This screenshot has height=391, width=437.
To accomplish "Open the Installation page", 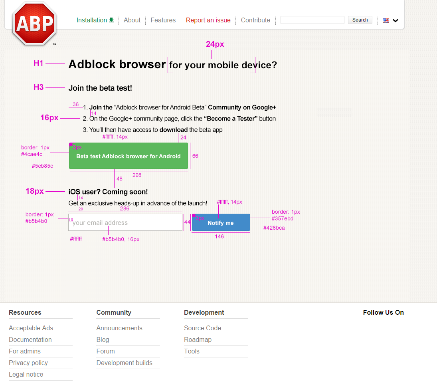I will 92,20.
